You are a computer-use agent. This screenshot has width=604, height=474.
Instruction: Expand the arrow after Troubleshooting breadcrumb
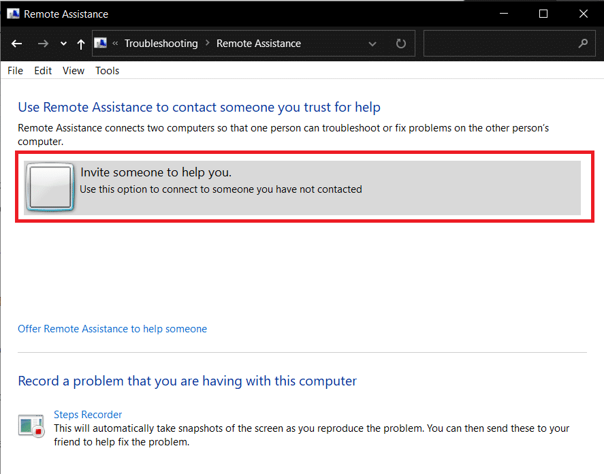click(x=207, y=44)
